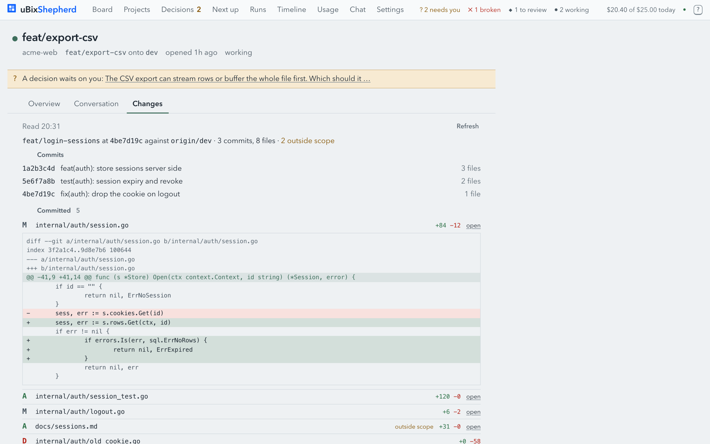710x444 pixels.
Task: Open session_test.go via its open link
Action: tap(473, 396)
